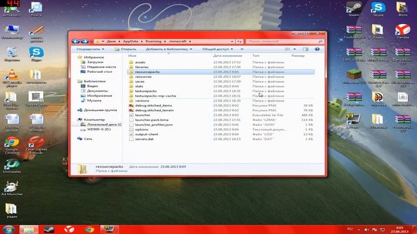Click the address bar refresh button
Viewport: 417px width, 234px height.
(240, 42)
